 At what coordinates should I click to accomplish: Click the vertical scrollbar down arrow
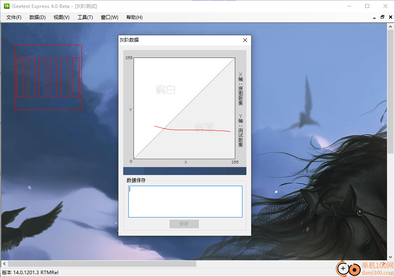click(x=390, y=257)
